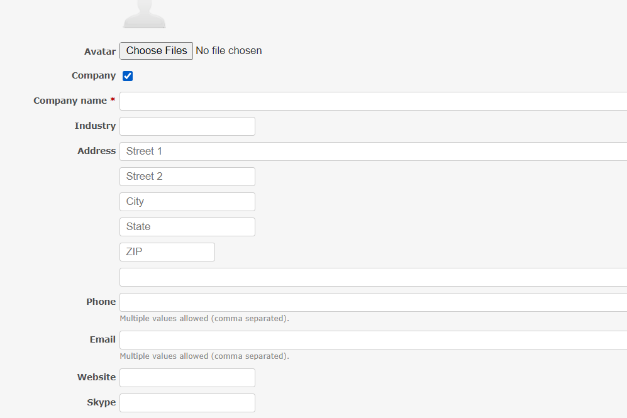The width and height of the screenshot is (627, 418).
Task: Click inside the Company name field
Action: click(x=314, y=101)
